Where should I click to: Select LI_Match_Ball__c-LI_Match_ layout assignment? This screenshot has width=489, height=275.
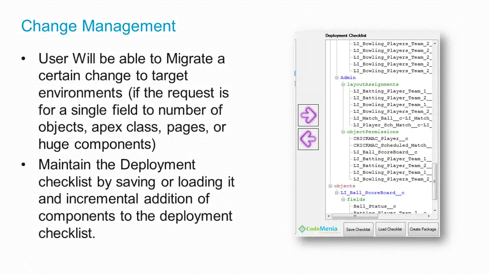coord(392,118)
